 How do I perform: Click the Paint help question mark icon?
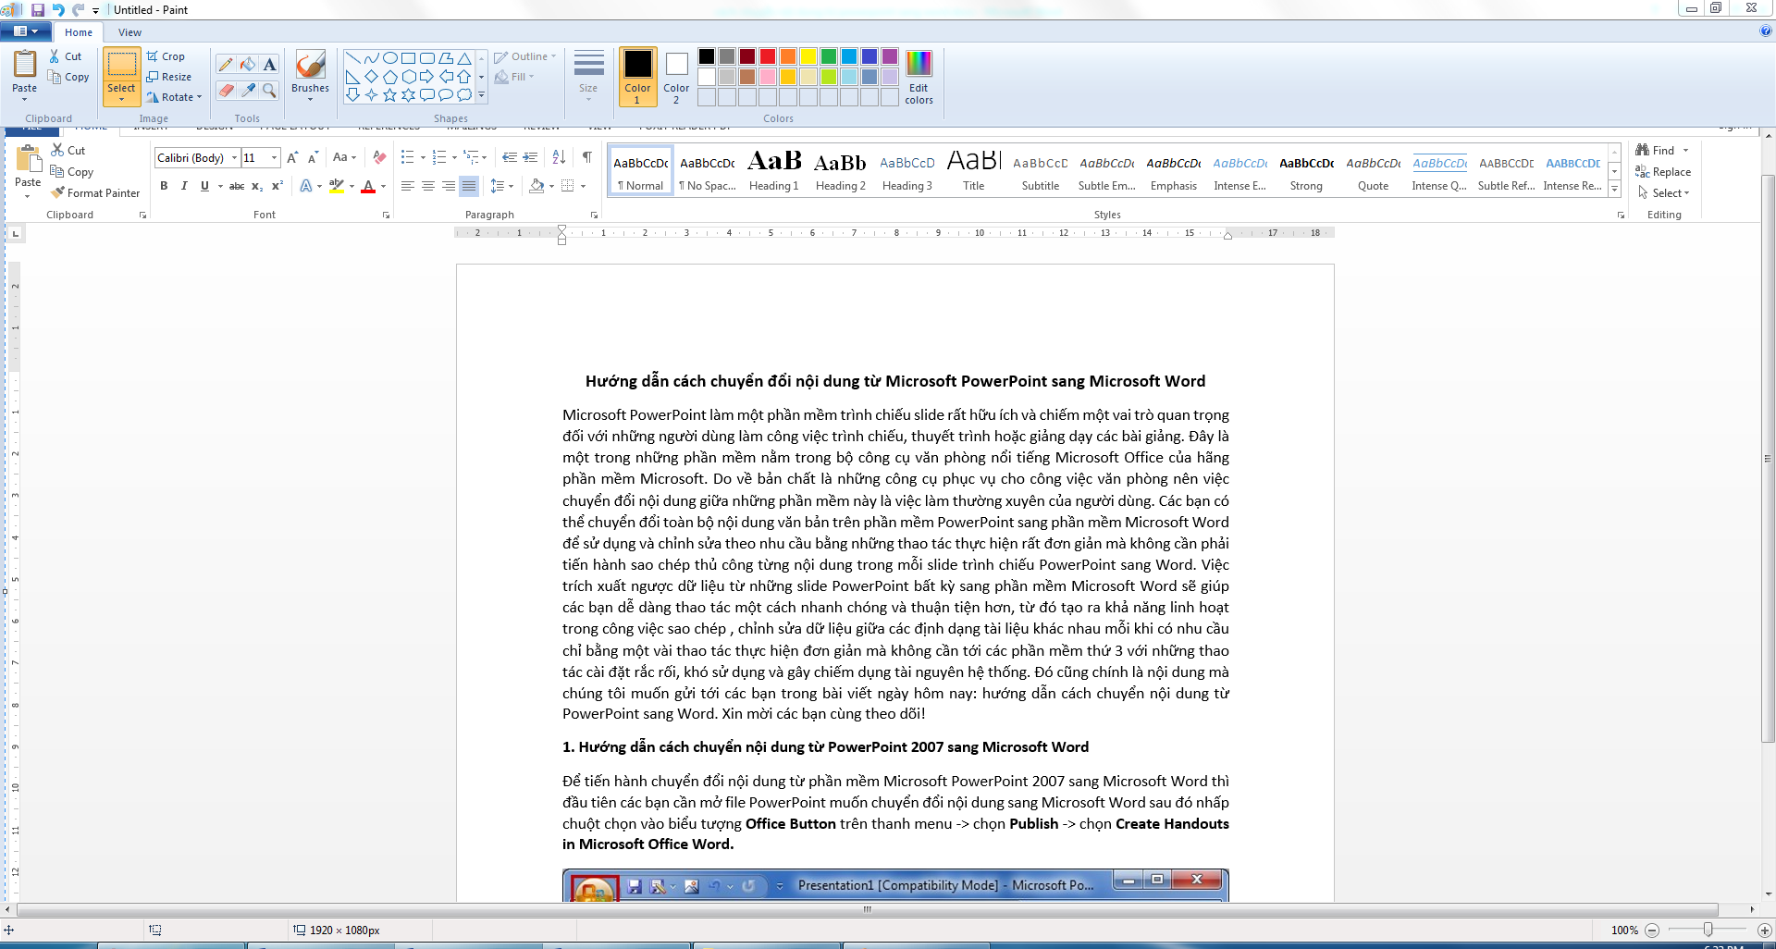[1766, 31]
